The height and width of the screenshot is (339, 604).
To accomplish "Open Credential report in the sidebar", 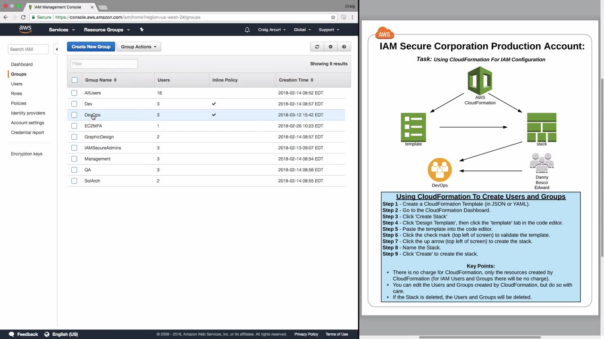I will click(x=27, y=132).
